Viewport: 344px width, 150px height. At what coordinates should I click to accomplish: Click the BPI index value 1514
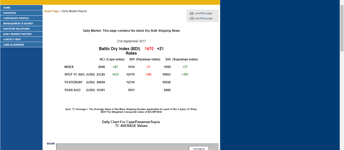point(131,67)
